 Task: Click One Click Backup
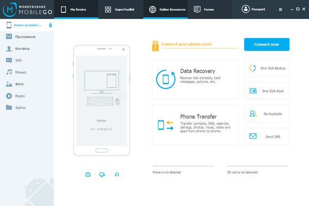[x=267, y=68]
